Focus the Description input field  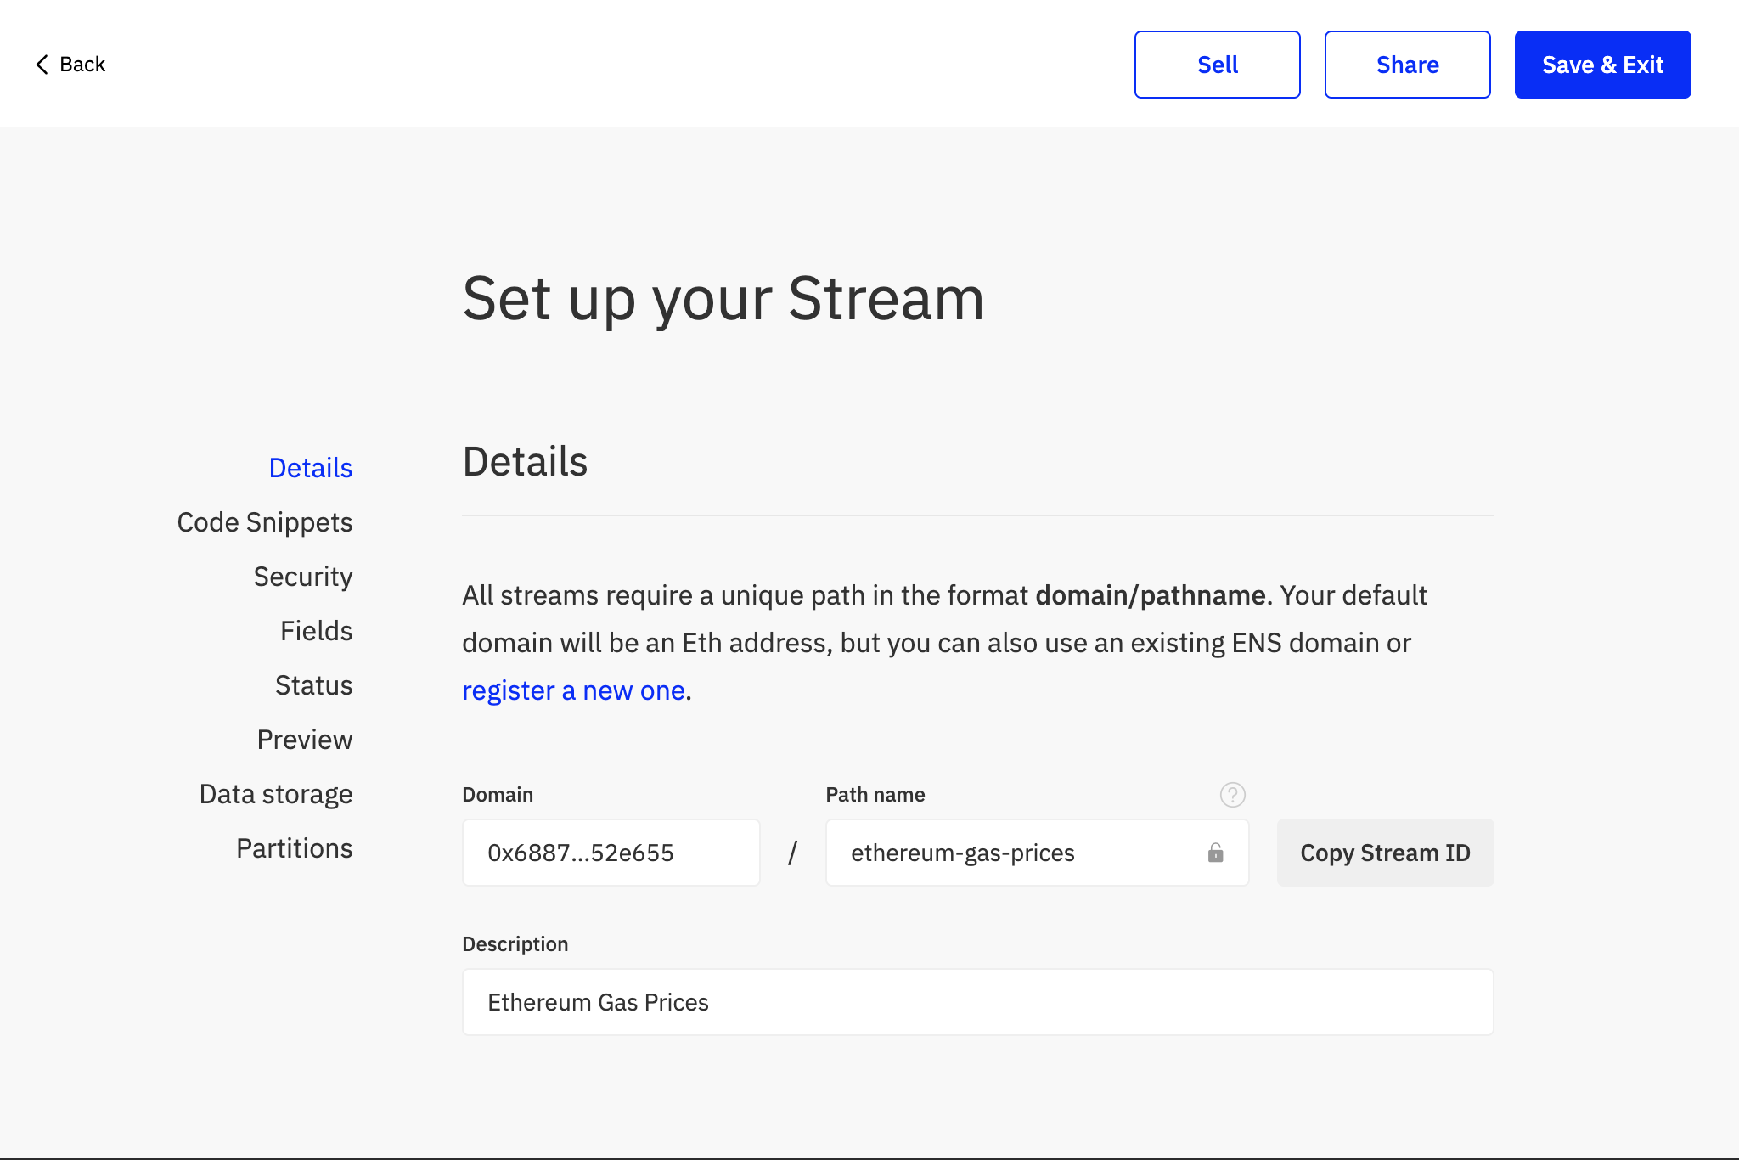[977, 1002]
